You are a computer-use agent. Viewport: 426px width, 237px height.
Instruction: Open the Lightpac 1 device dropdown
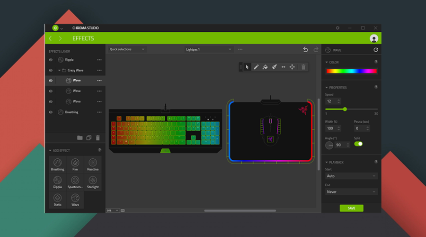point(208,49)
